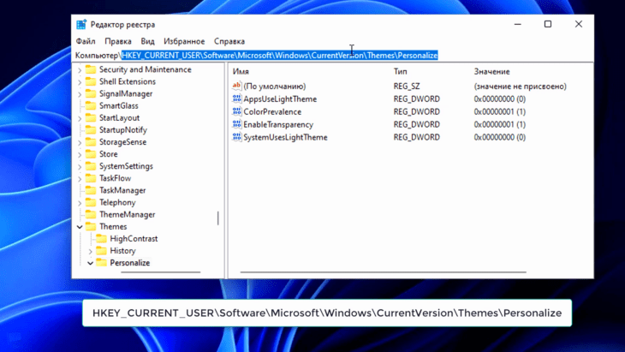Click the registry path address bar
Screen dimensions: 625x352
pyautogui.click(x=333, y=55)
